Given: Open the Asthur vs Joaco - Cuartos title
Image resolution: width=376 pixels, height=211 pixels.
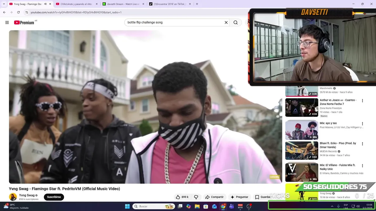Looking at the screenshot, I should pyautogui.click(x=338, y=102).
